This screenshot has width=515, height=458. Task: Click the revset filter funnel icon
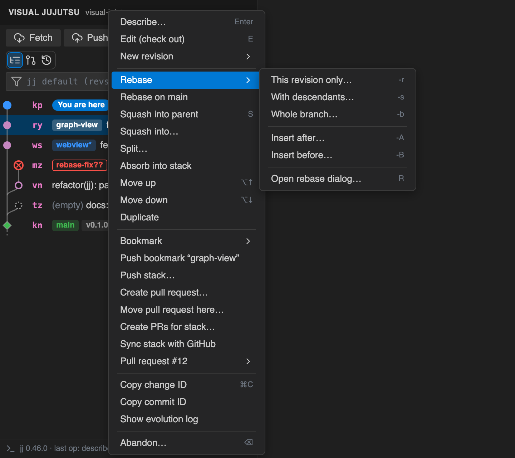coord(16,82)
